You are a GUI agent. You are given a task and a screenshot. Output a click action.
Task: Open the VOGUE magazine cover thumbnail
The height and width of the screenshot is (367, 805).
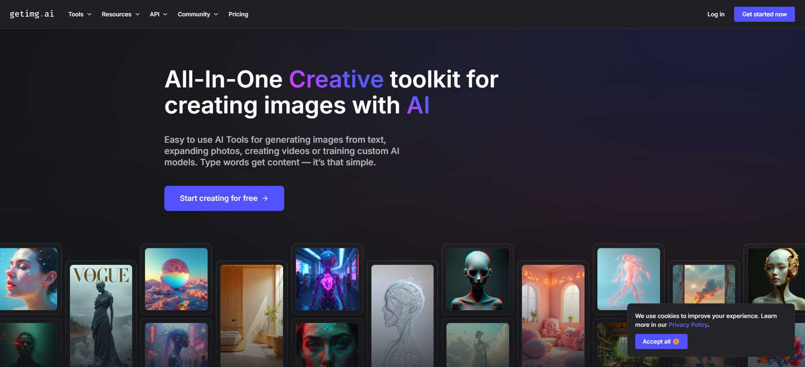(101, 315)
